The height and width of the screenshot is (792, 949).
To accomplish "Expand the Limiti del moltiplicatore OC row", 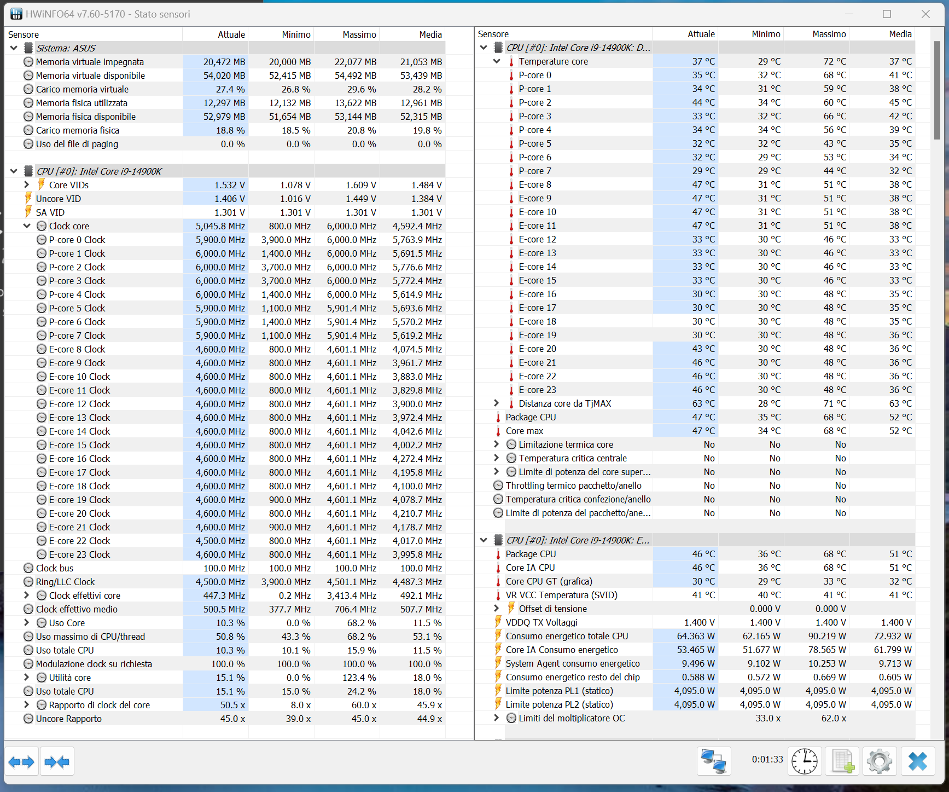I will click(497, 718).
